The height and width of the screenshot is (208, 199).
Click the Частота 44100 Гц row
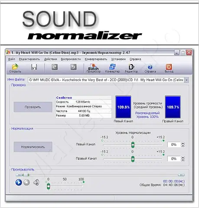(84, 111)
